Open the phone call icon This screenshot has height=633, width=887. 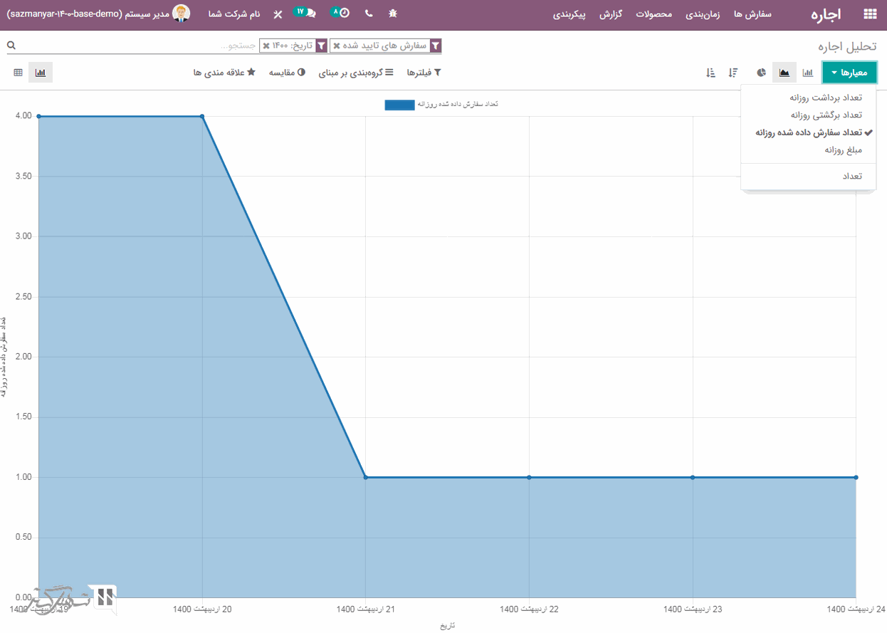[x=368, y=14]
